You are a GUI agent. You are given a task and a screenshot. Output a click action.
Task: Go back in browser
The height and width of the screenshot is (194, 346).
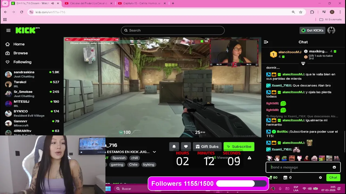[5, 12]
